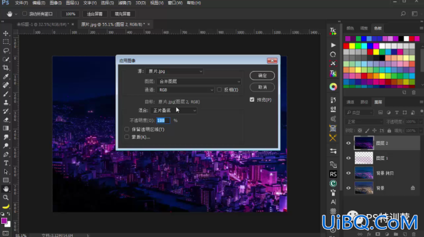
Task: Open the 图层 layer dropdown in dialog
Action: coord(199,81)
